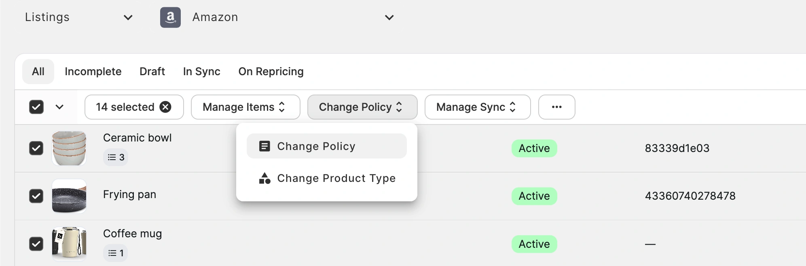Deselect the Frying pan checkbox

tap(36, 196)
